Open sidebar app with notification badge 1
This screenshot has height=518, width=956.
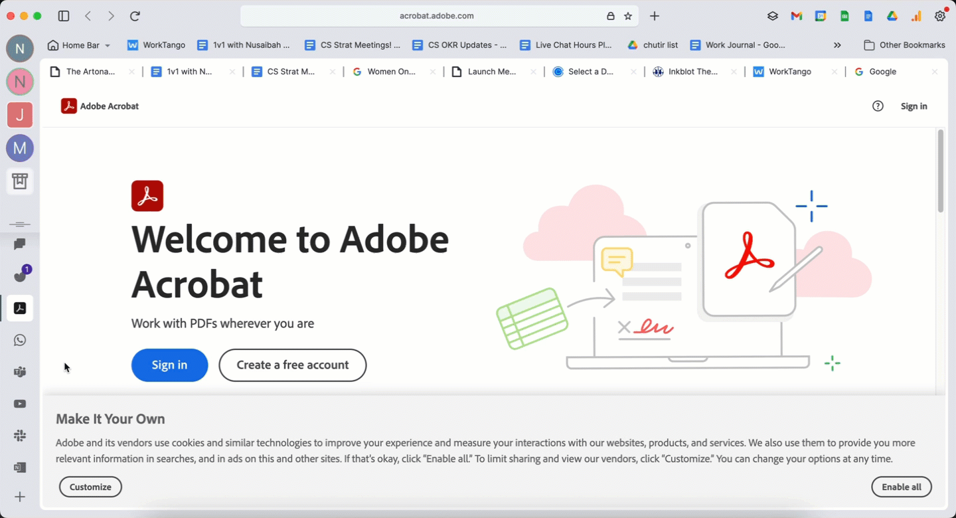point(20,276)
